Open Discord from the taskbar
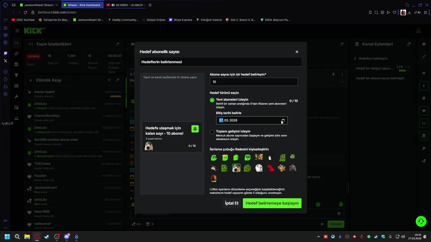Viewport: 431px width, 242px height. coord(67,237)
